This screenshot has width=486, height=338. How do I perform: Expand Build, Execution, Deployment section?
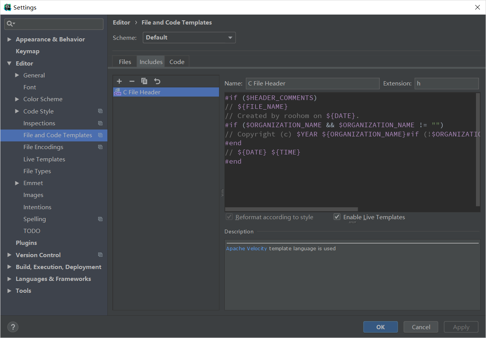coord(9,267)
